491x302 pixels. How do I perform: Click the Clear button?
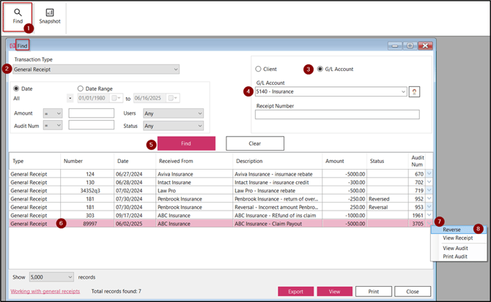tap(254, 144)
